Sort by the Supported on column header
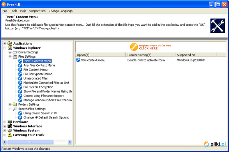Viewport: 229px width, 152px height. [196, 55]
